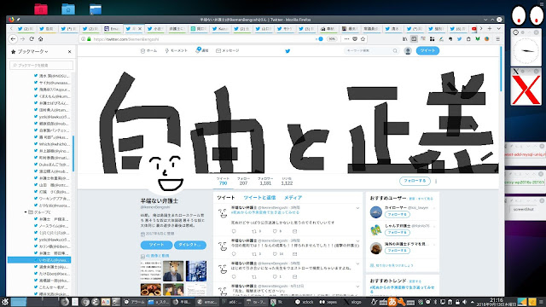Follow the しゃんす弁護士 suggested user

(398, 233)
